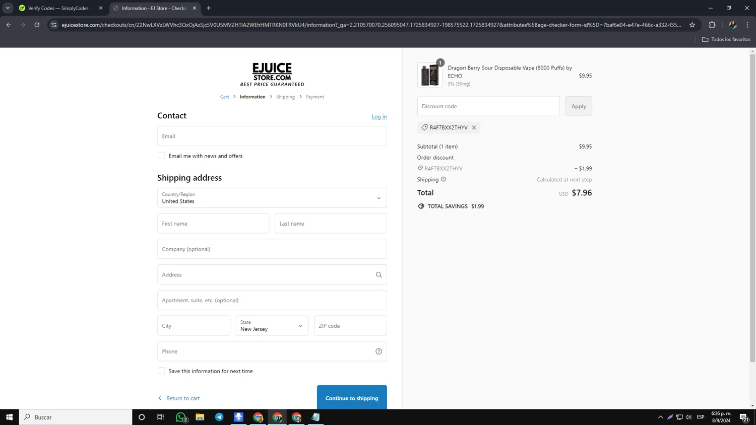Open WhatsApp from the taskbar

[181, 417]
